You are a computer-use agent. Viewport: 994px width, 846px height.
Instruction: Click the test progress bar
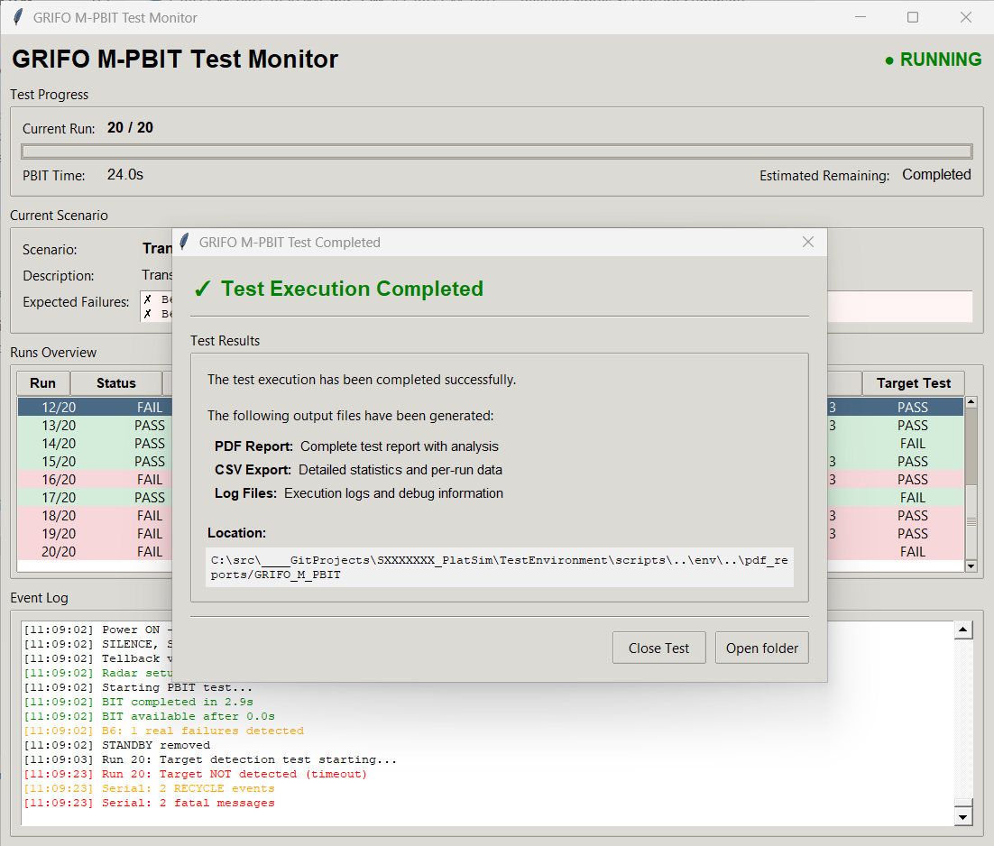pos(496,152)
